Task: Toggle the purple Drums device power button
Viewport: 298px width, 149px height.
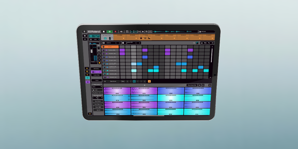Action: 93,72
